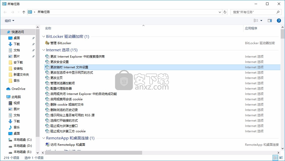Viewport: 285px width, 161px height.
Task: Click icon beside 管理浏览器加载项
Action: tap(47, 83)
